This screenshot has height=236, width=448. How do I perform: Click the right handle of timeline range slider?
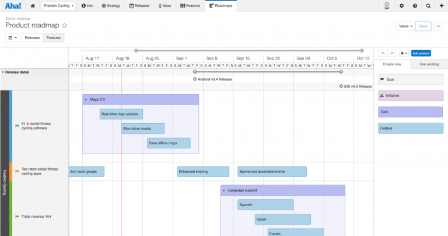tap(362, 50)
